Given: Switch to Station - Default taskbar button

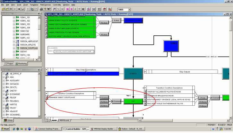Looking at the screenshot, I should pos(131,129).
